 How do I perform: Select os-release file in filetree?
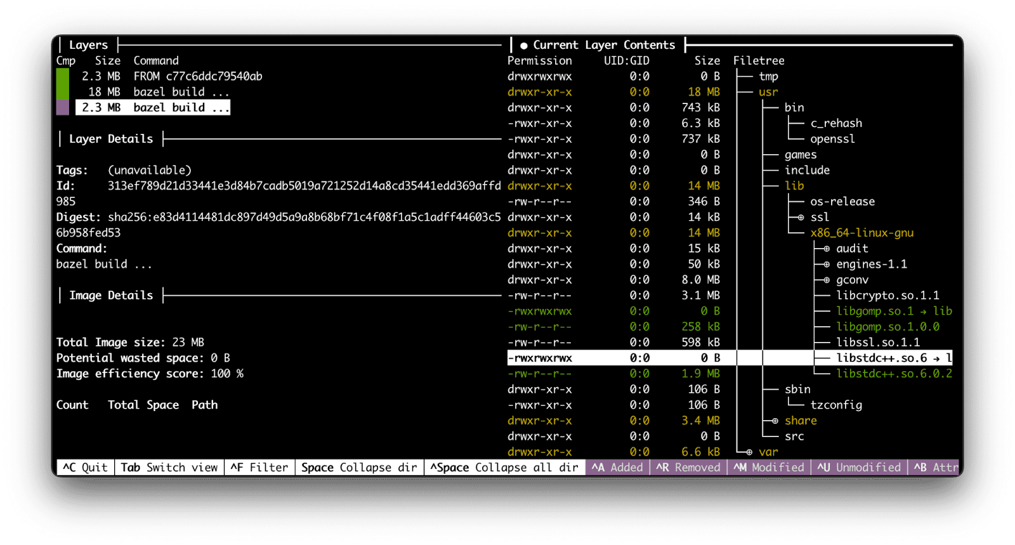pyautogui.click(x=842, y=202)
